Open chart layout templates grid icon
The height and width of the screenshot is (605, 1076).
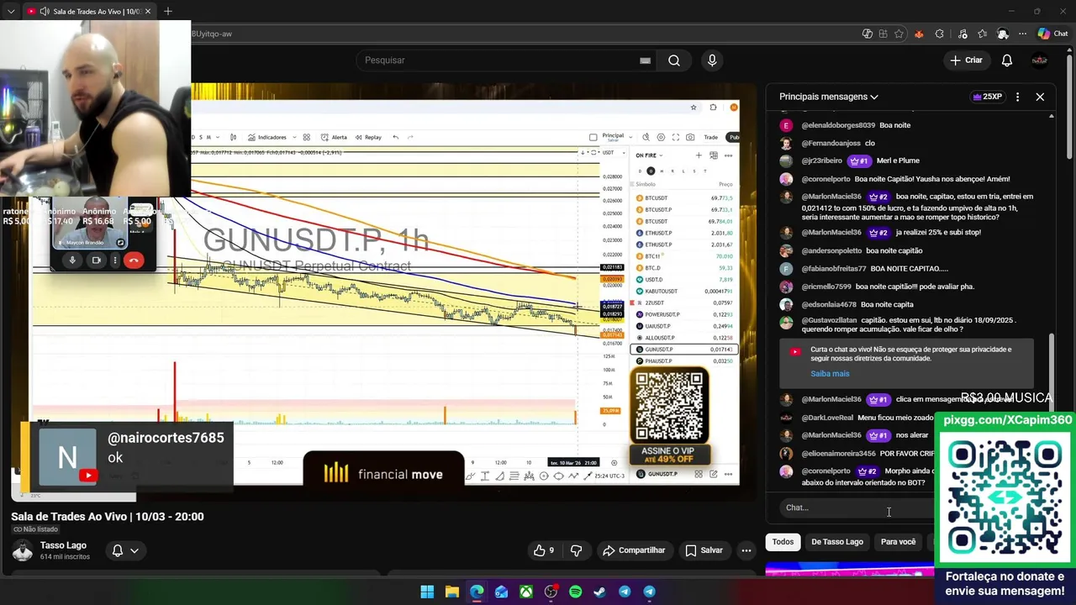click(307, 137)
